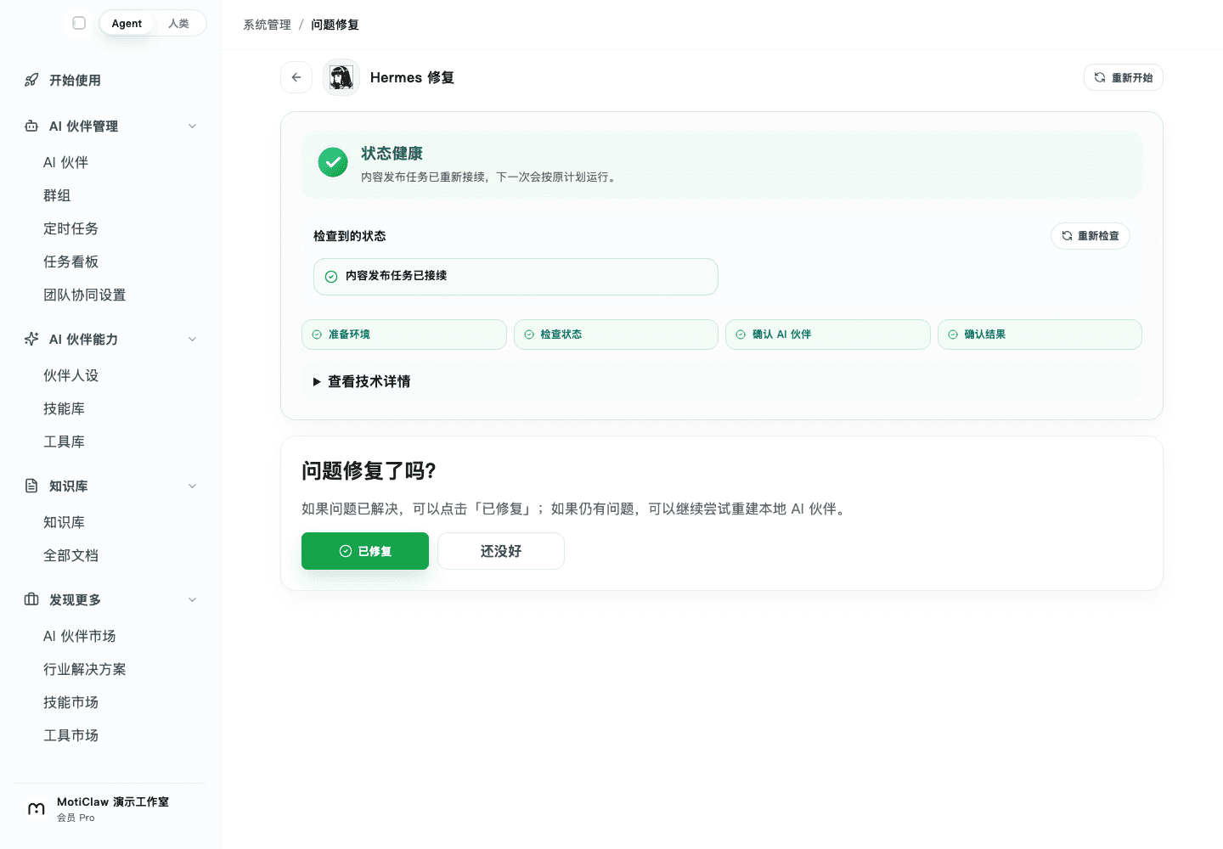
Task: Click the document icon beside 知识库 section
Action: (31, 486)
